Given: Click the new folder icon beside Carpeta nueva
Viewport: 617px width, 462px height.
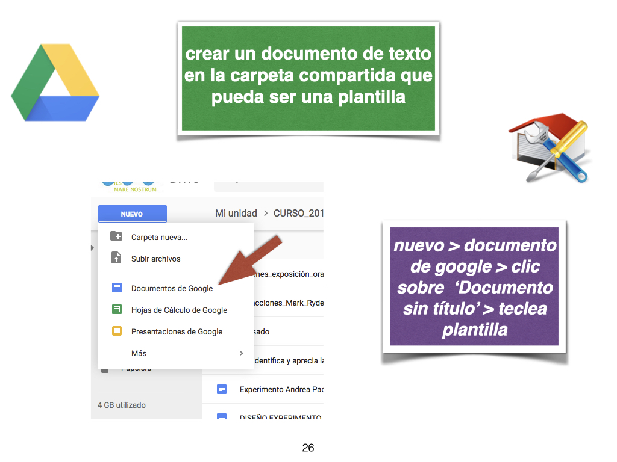Looking at the screenshot, I should click(116, 236).
